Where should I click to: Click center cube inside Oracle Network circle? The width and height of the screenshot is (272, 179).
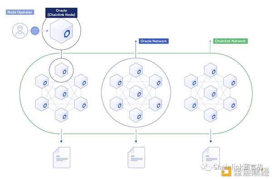point(136,93)
